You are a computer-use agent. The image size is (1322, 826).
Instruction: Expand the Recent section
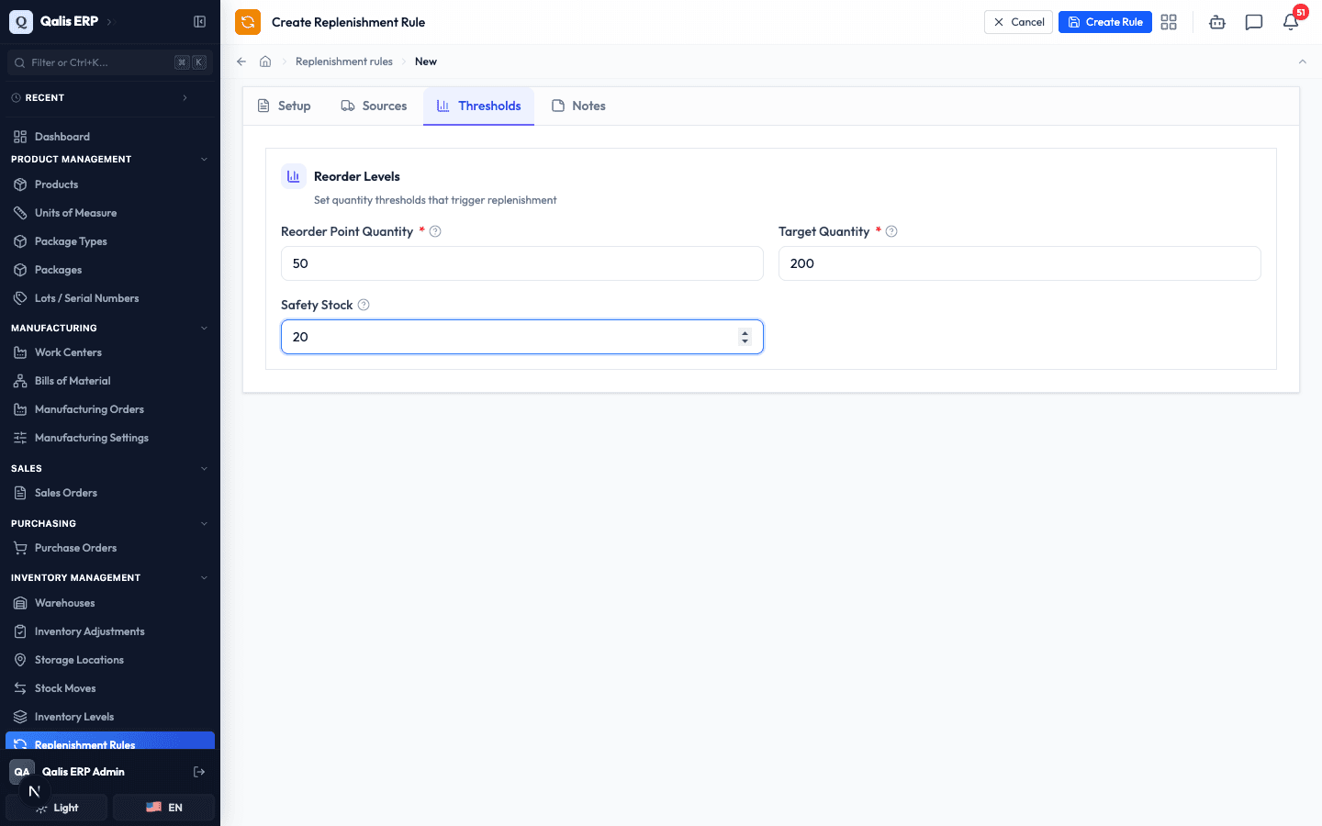click(185, 97)
